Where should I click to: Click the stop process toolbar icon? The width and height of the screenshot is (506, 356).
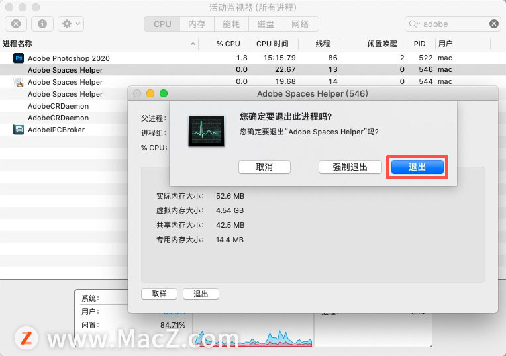pyautogui.click(x=16, y=24)
